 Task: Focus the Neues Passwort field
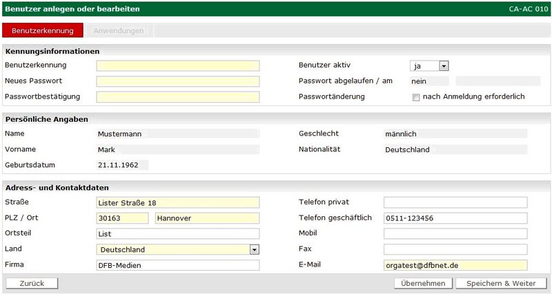[x=177, y=81]
